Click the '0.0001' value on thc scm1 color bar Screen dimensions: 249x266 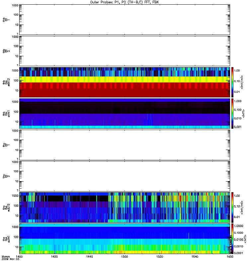(x=238, y=253)
